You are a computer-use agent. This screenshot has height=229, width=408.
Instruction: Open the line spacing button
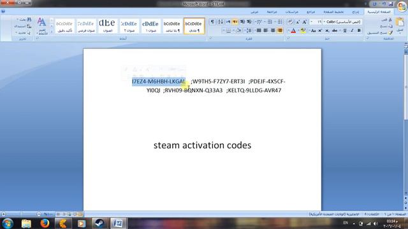tap(249, 31)
